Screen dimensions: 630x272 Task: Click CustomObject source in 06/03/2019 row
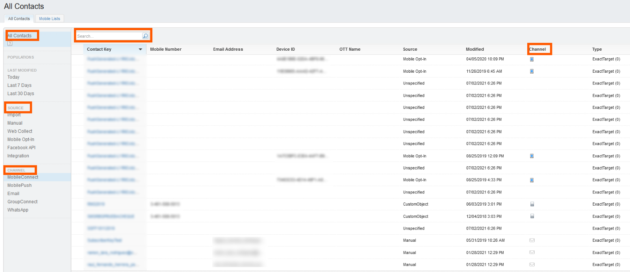[x=415, y=204]
